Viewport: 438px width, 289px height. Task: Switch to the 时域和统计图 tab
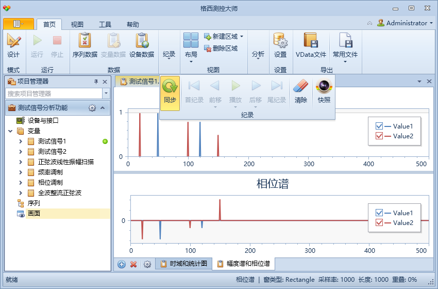pos(184,264)
